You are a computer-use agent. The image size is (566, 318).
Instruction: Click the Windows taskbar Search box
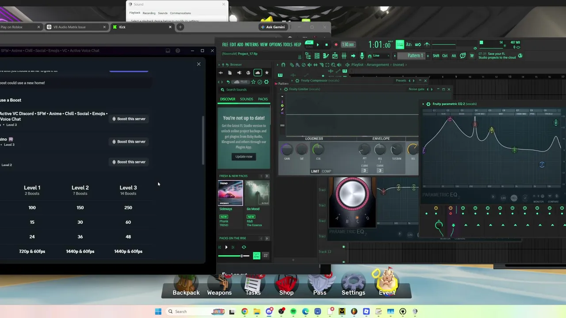[x=196, y=311]
